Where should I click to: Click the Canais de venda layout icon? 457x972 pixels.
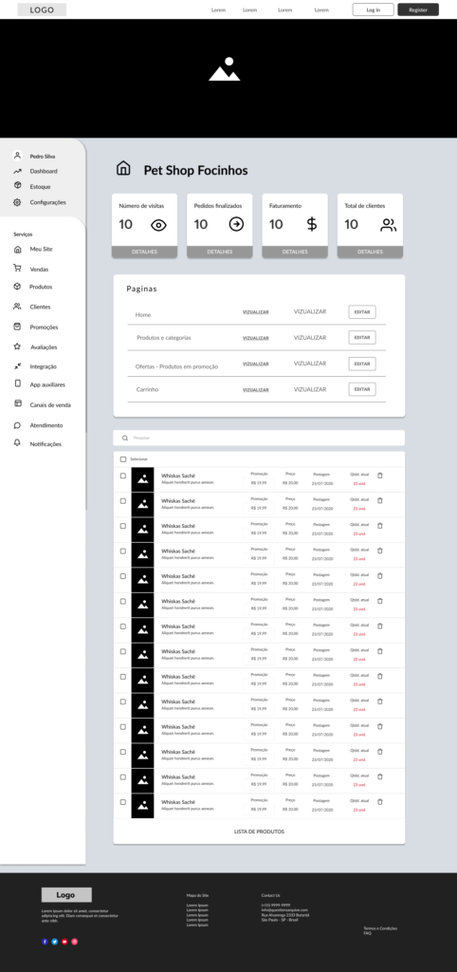click(x=17, y=403)
